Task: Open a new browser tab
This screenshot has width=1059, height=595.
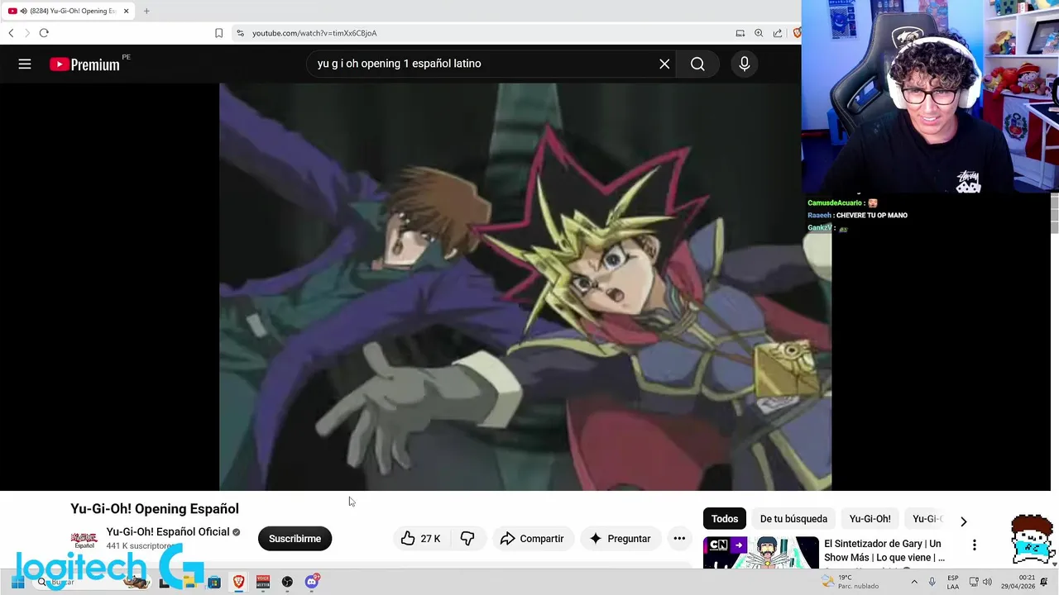Action: pos(146,11)
